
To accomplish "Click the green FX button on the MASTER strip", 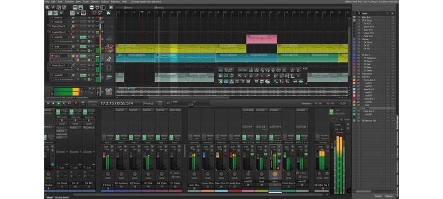I will point(332,112).
